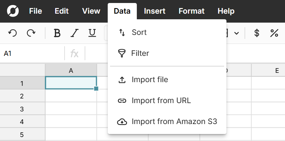This screenshot has width=285, height=141.
Task: Select Import from Amazon S3
Action: [174, 122]
